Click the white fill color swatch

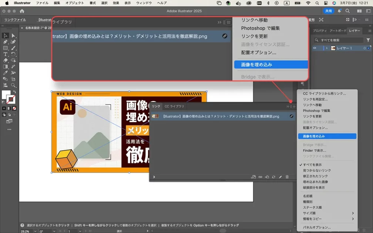[6, 95]
